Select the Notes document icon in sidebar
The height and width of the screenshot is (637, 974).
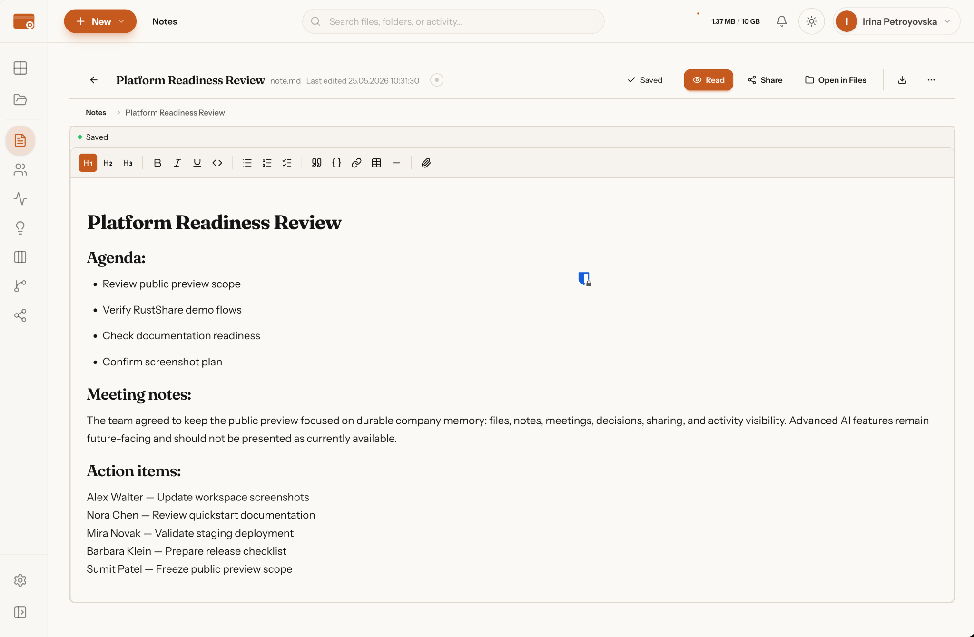[20, 140]
